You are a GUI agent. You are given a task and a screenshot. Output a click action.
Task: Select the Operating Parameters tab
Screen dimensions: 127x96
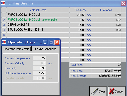(16, 49)
